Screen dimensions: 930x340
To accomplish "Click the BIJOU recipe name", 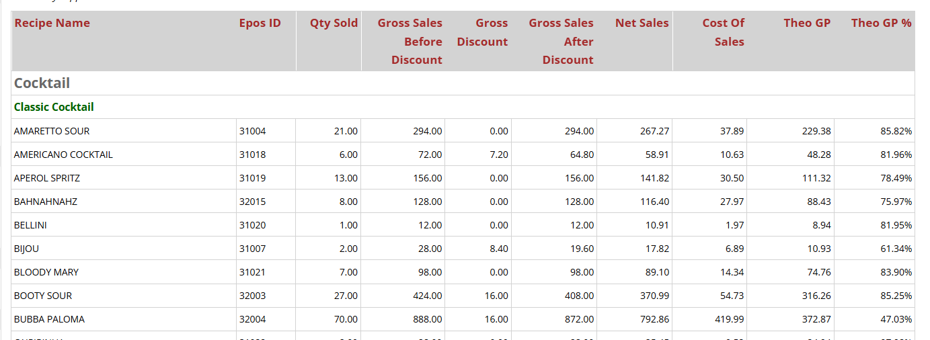I will [x=27, y=249].
